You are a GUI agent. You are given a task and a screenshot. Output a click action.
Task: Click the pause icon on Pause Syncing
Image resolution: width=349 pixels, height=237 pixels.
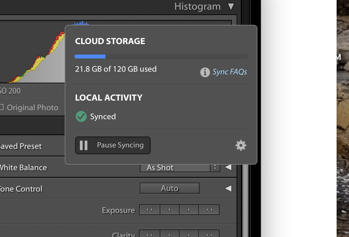coord(84,145)
